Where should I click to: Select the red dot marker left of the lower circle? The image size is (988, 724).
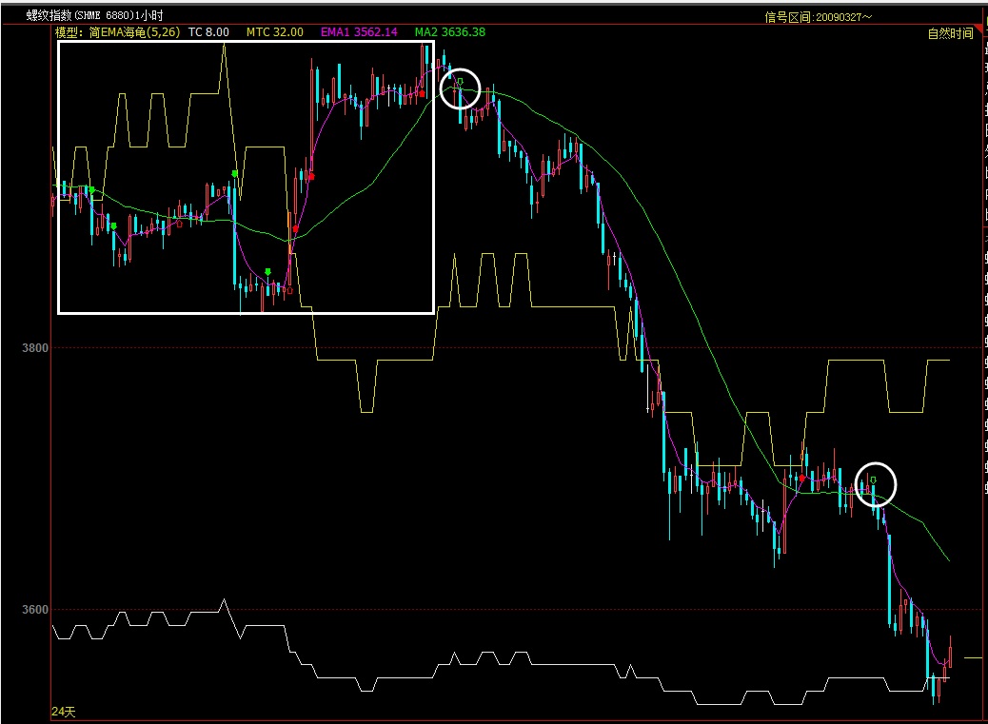pos(802,478)
